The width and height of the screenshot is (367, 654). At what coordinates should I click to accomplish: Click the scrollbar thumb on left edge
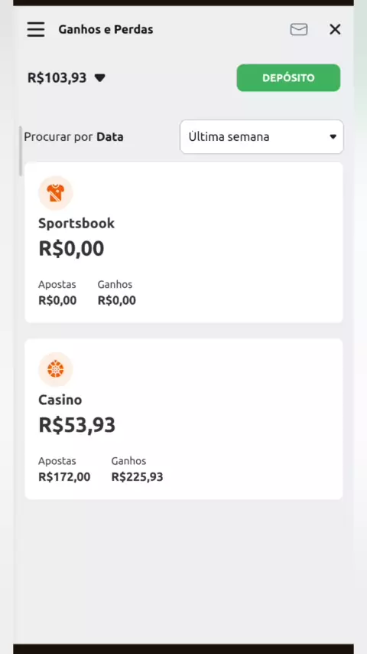tap(21, 151)
